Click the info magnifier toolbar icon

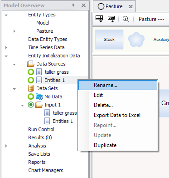(x=126, y=19)
